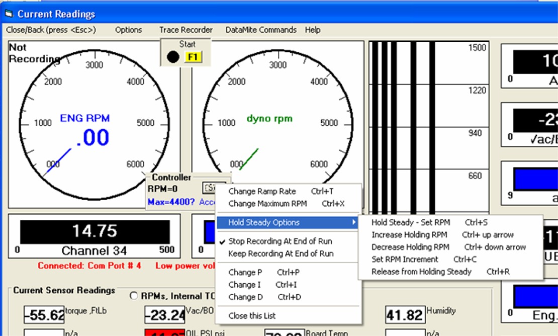Click Close/Back in the menu bar
Screen dimensions: 558x336
(x=51, y=30)
